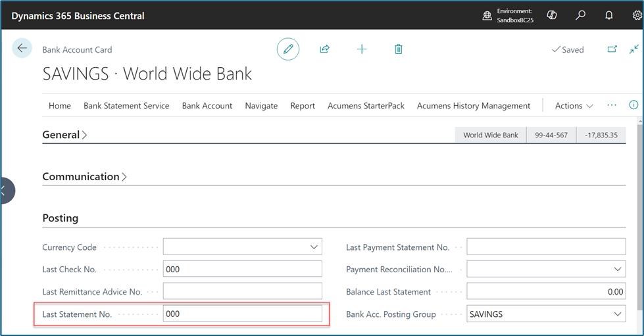Click Last Payment Statement No. field
Screen dimensions: 644x336
[x=546, y=247]
